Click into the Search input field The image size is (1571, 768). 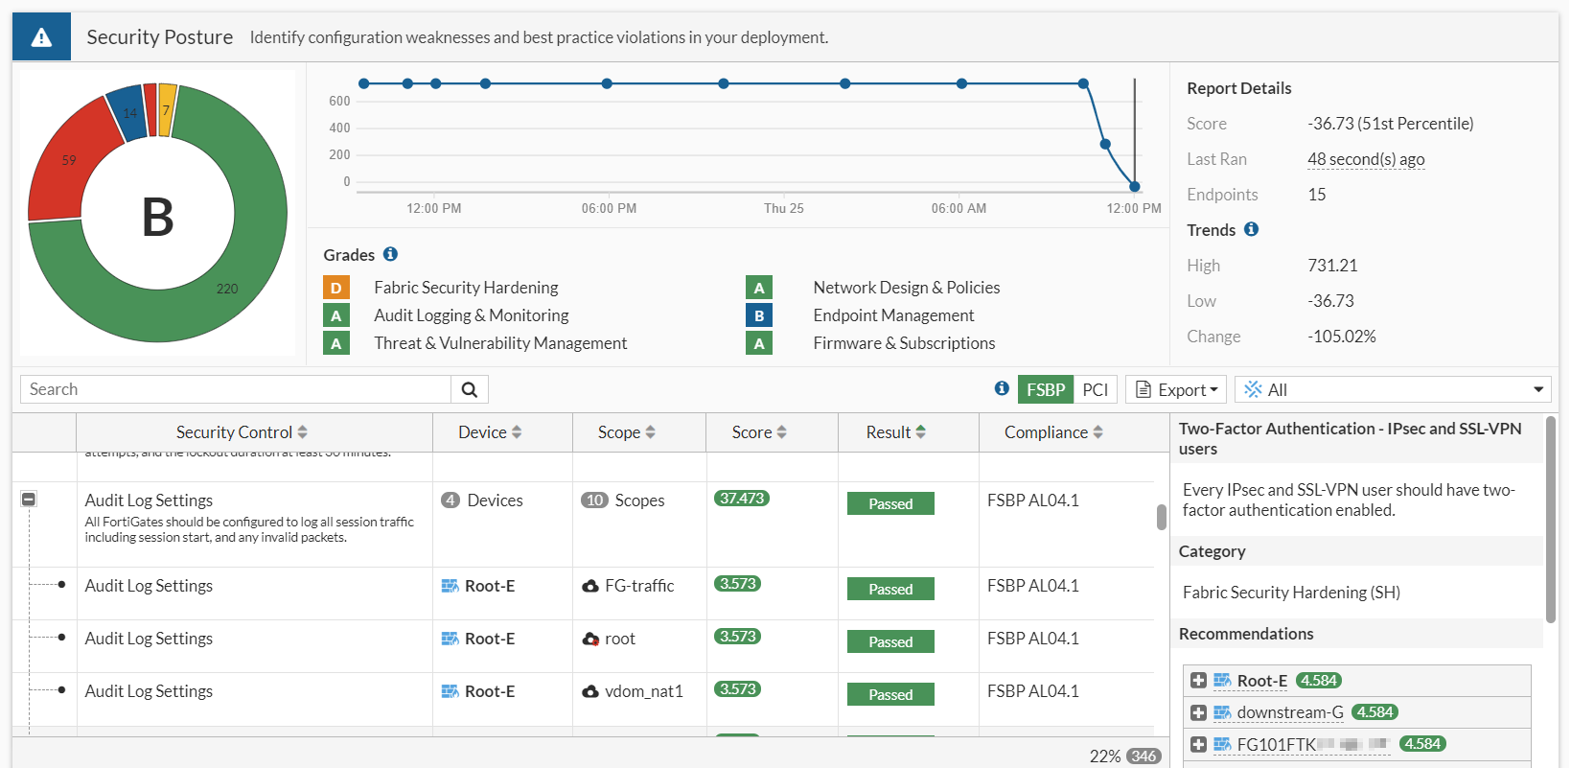point(235,389)
